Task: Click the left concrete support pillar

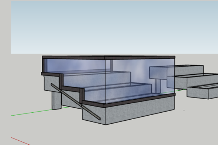Action: [x=57, y=100]
